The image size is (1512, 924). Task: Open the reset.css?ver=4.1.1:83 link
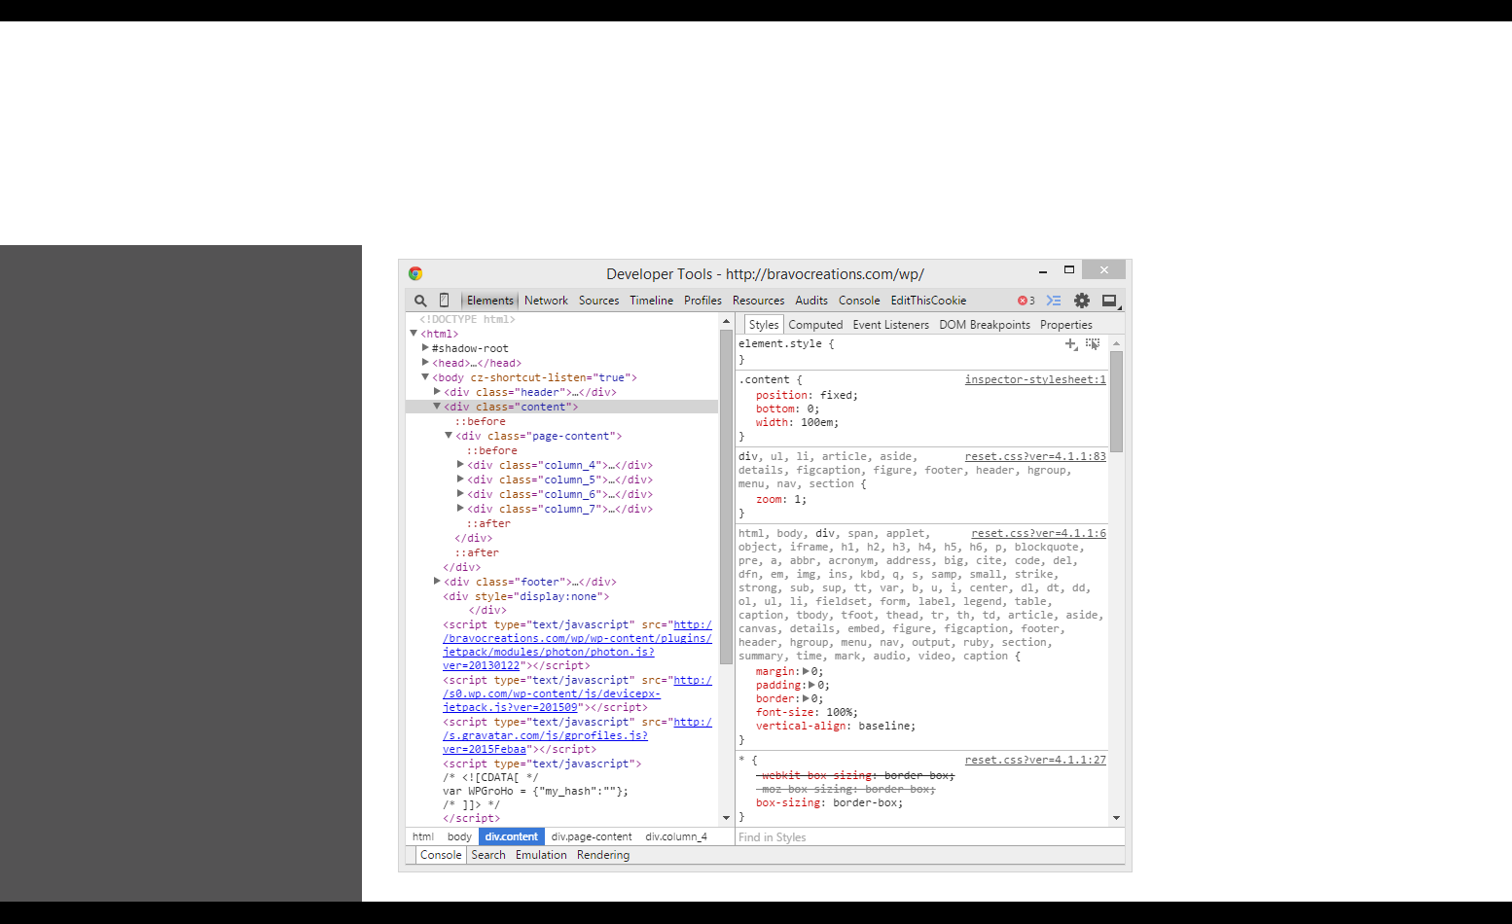[1035, 456]
